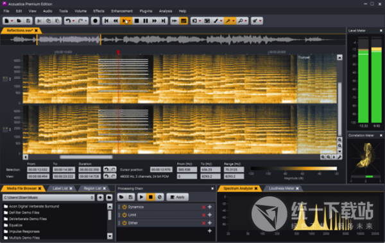Click the Rewind button
Viewport: 385px width, 243px height.
click(x=116, y=21)
